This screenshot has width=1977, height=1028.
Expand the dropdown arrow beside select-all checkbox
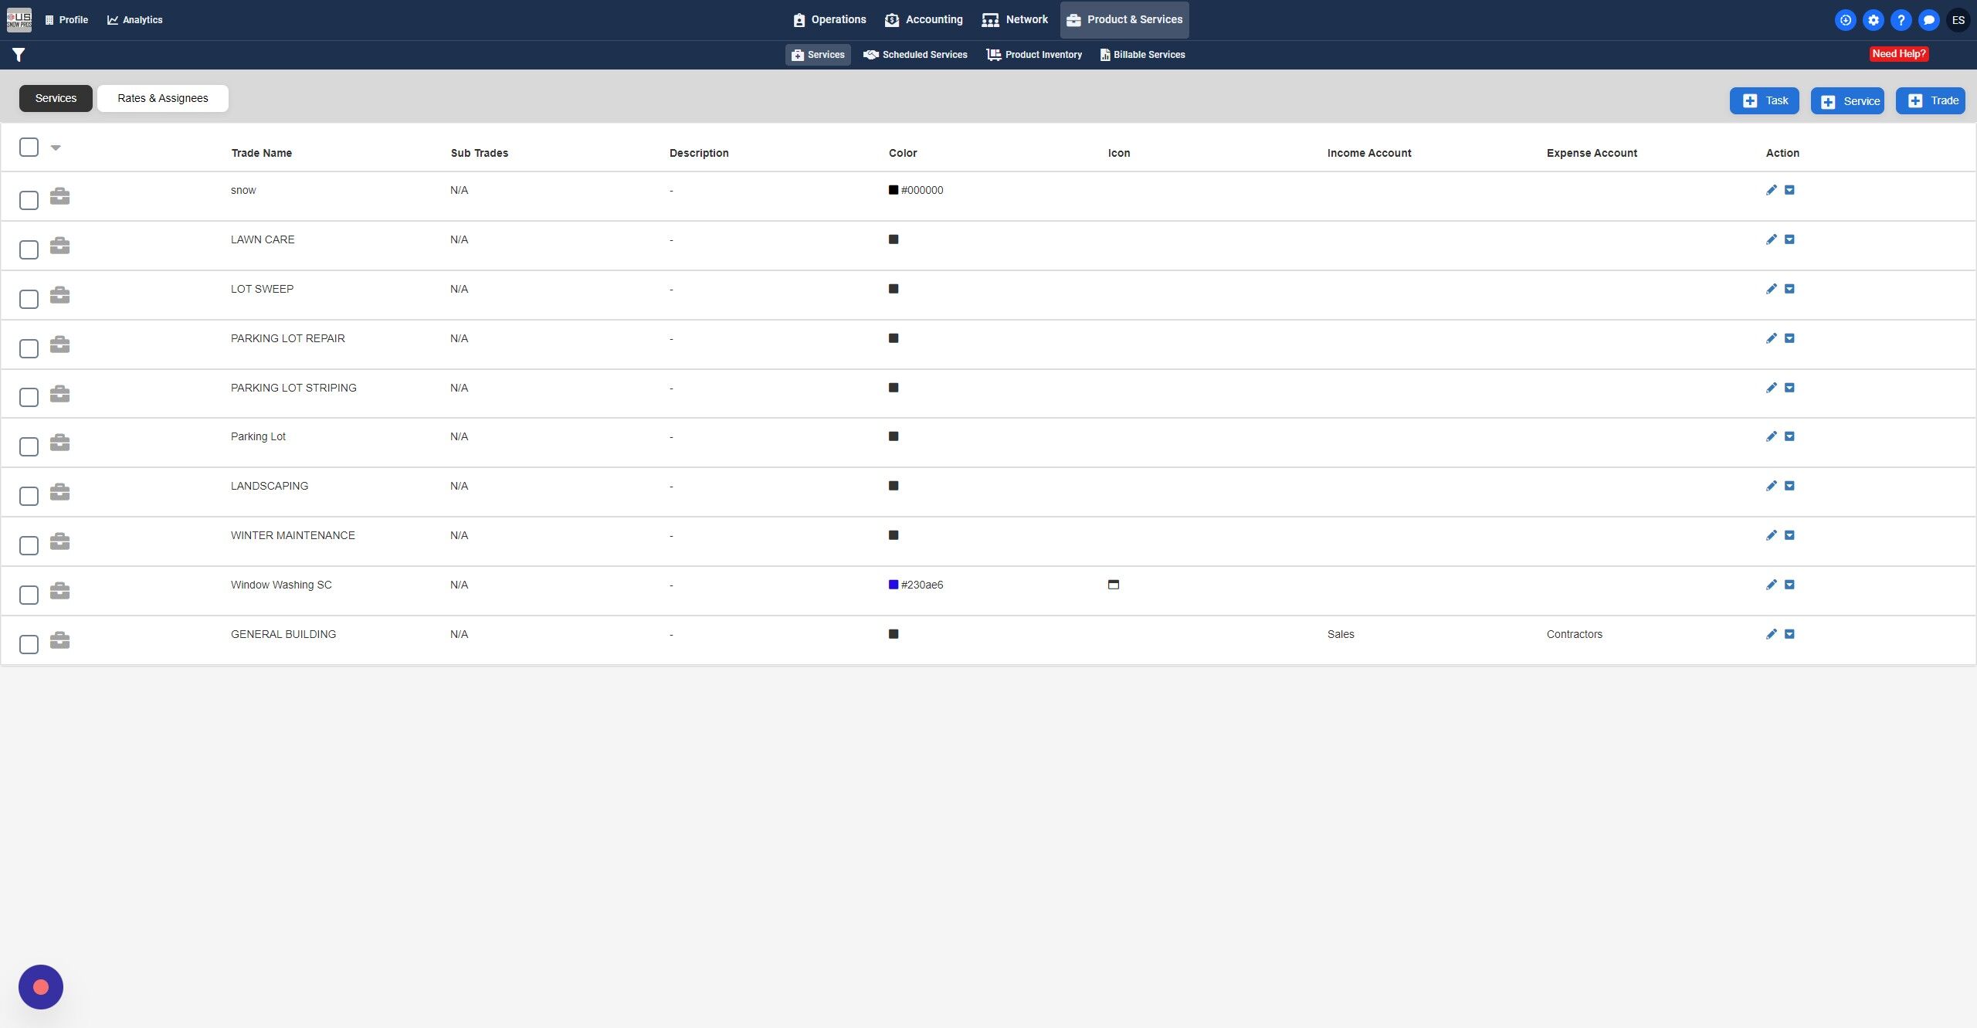(x=56, y=147)
